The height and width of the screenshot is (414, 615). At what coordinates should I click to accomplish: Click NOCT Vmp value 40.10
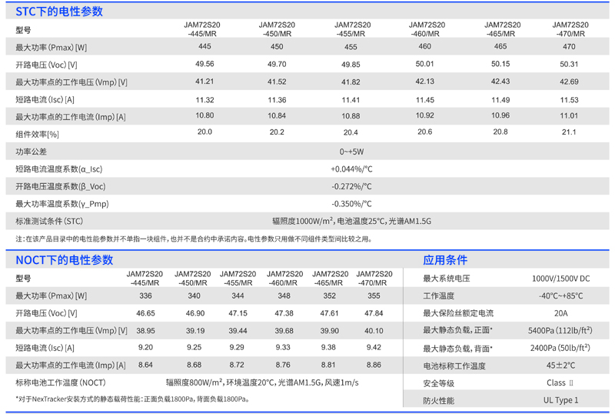click(x=374, y=331)
